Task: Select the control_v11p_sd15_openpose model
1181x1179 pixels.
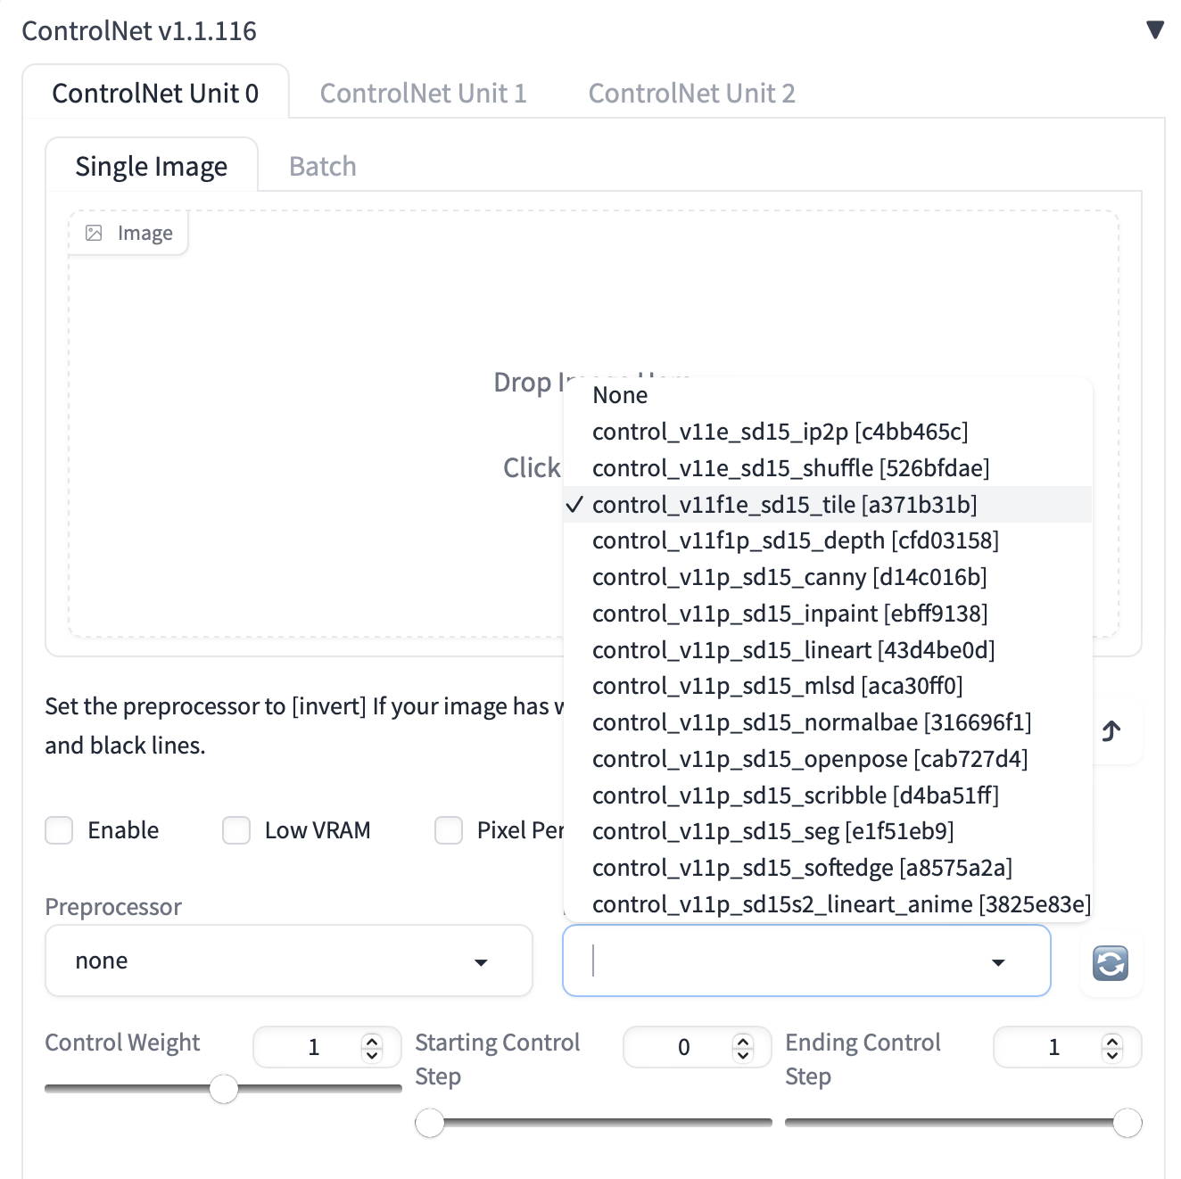Action: (810, 759)
